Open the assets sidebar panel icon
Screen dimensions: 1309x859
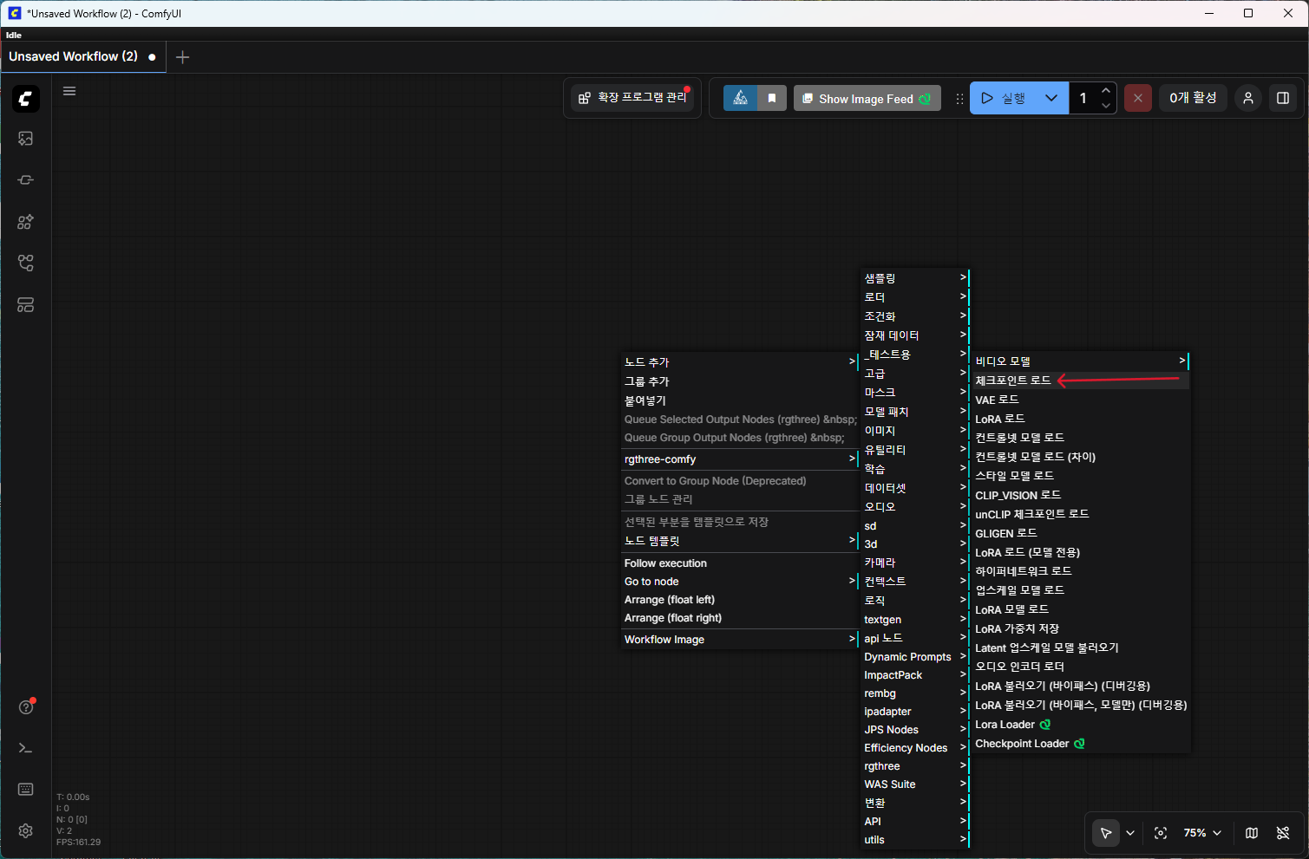tap(26, 139)
